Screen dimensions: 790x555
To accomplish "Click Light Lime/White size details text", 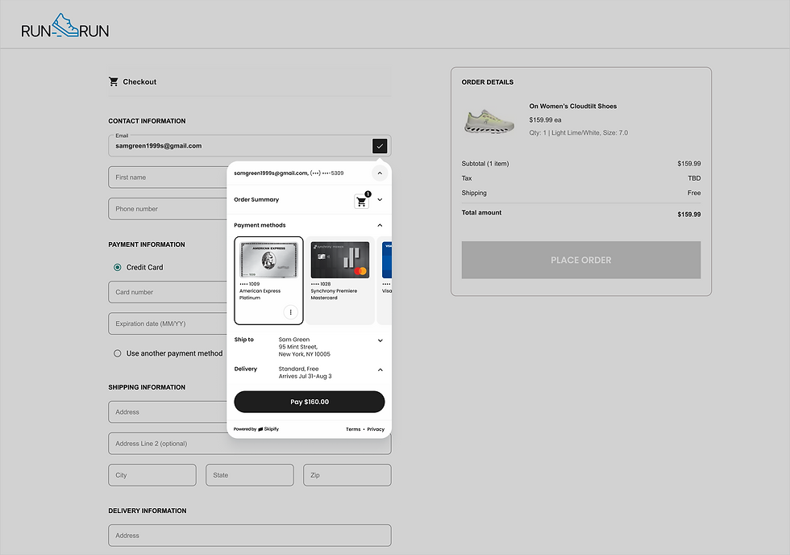I will (579, 132).
